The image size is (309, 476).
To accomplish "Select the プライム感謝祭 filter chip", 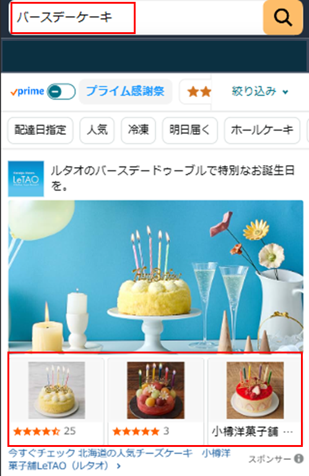I will point(126,92).
